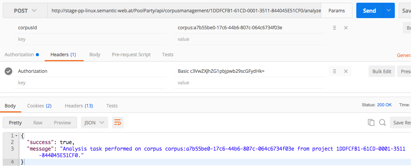Delete the Authorization header row

[x=346, y=71]
